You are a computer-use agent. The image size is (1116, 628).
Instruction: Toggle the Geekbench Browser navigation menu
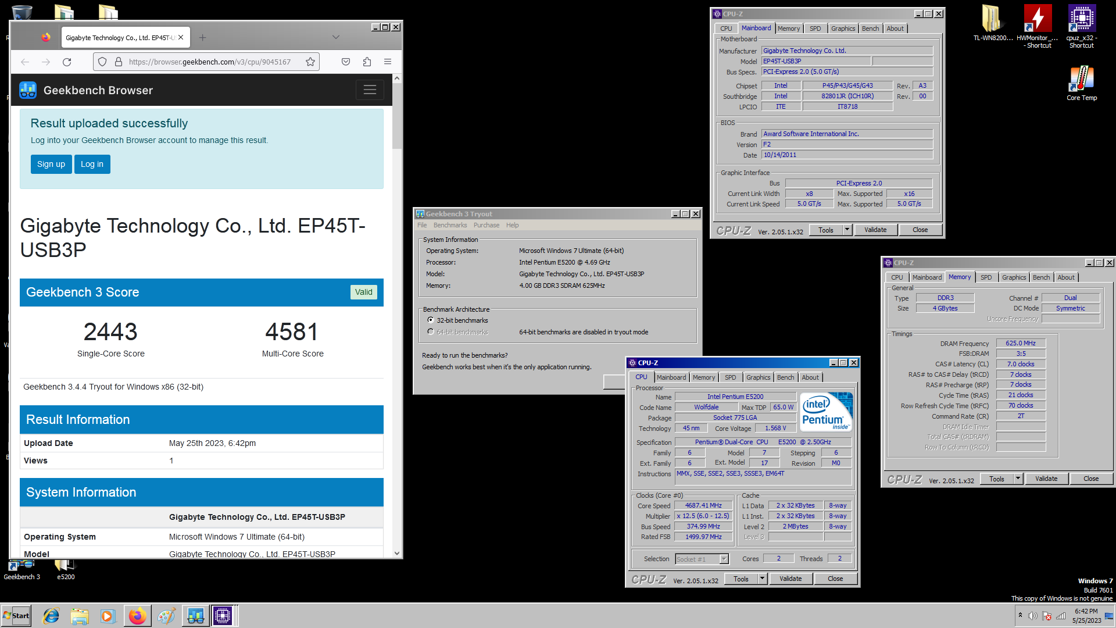[x=370, y=90]
